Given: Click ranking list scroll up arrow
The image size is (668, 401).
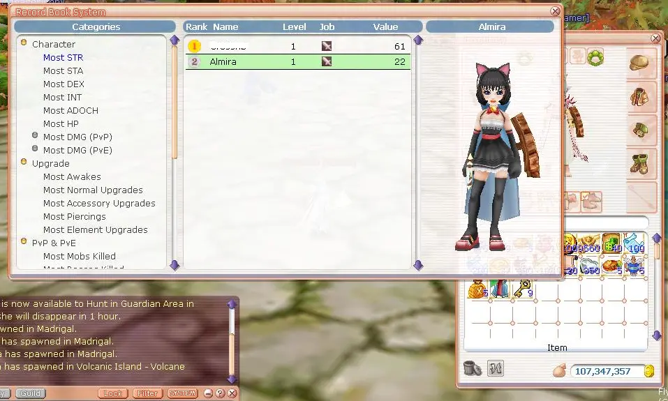Looking at the screenshot, I should tap(418, 40).
